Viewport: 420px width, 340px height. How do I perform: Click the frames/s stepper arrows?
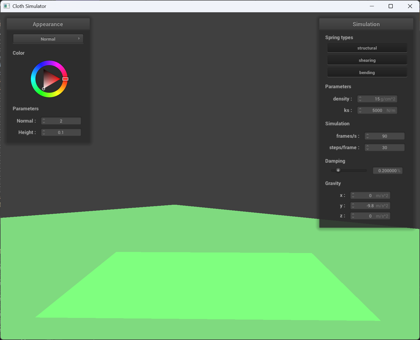tap(368, 136)
